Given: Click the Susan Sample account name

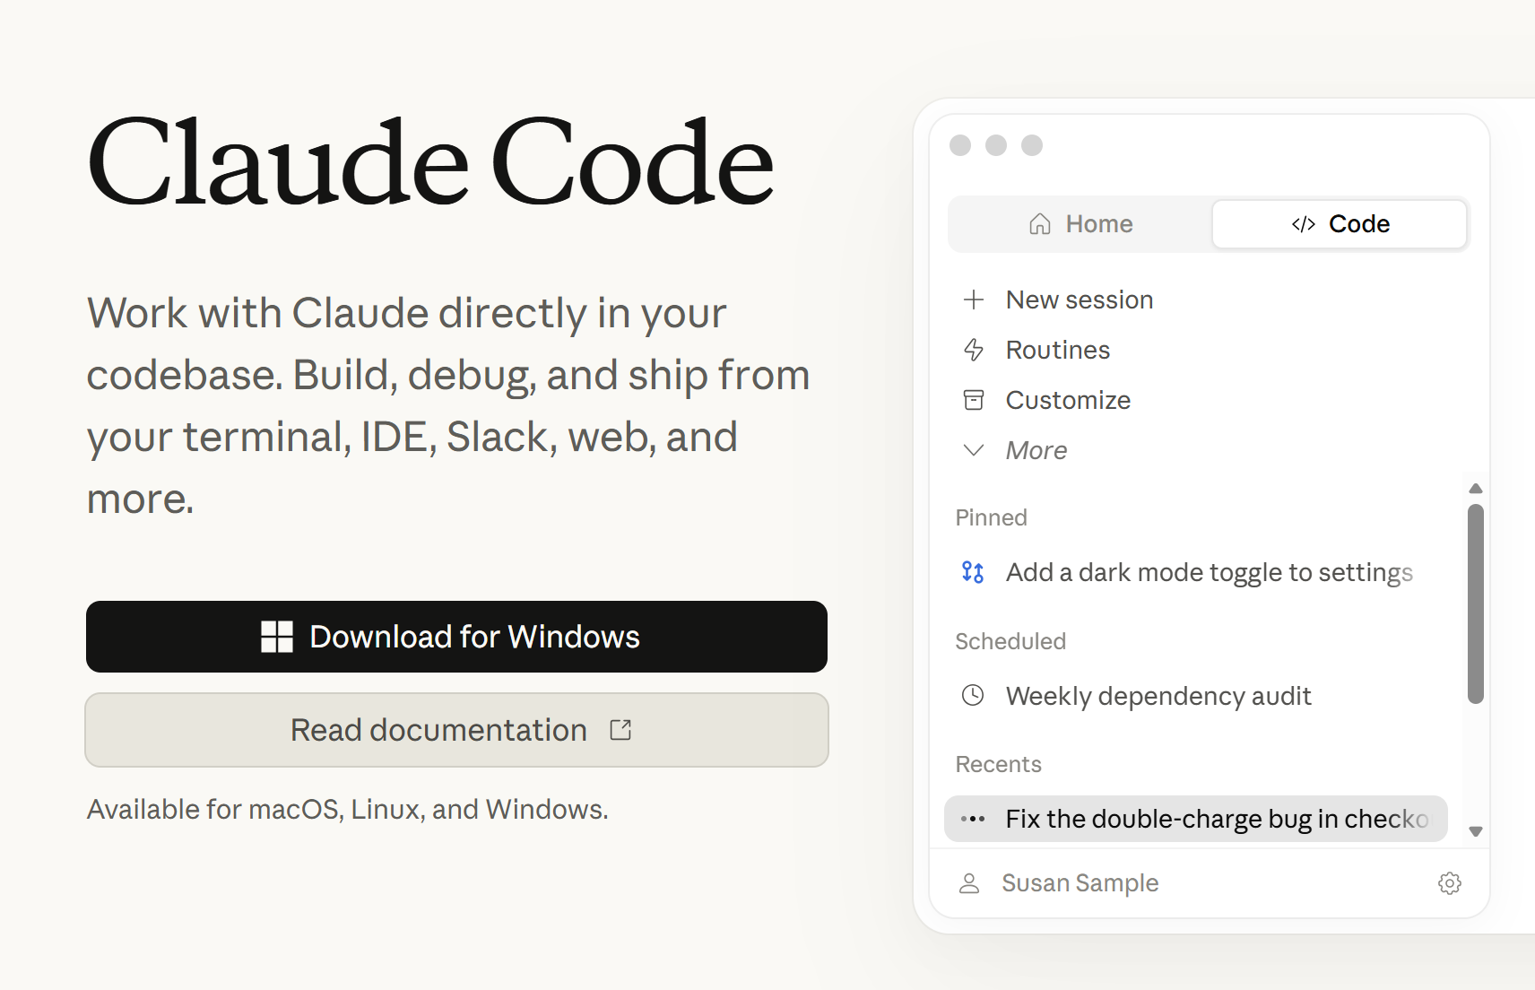Looking at the screenshot, I should 1080,883.
